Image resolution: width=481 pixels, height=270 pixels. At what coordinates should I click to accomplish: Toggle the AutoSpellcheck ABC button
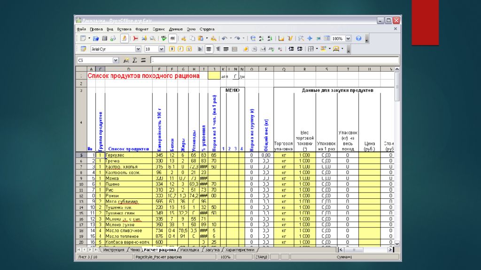click(173, 38)
